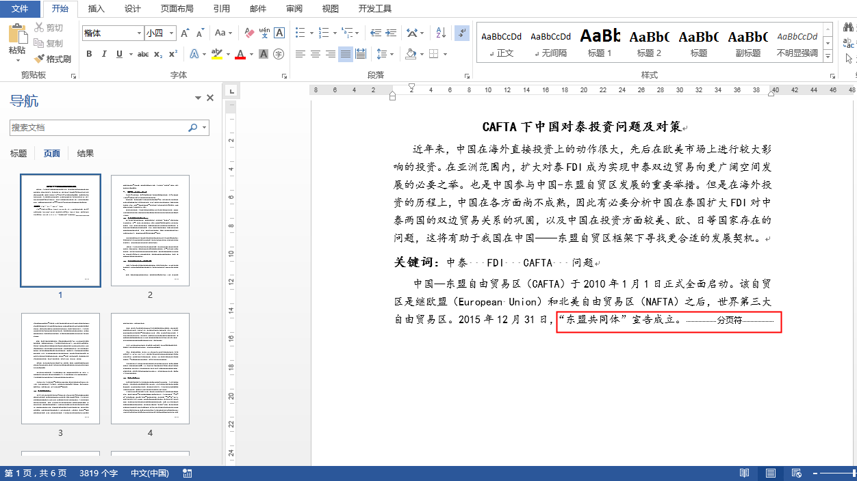
Task: Select page 3 thumbnail in navigation pane
Action: [x=60, y=369]
